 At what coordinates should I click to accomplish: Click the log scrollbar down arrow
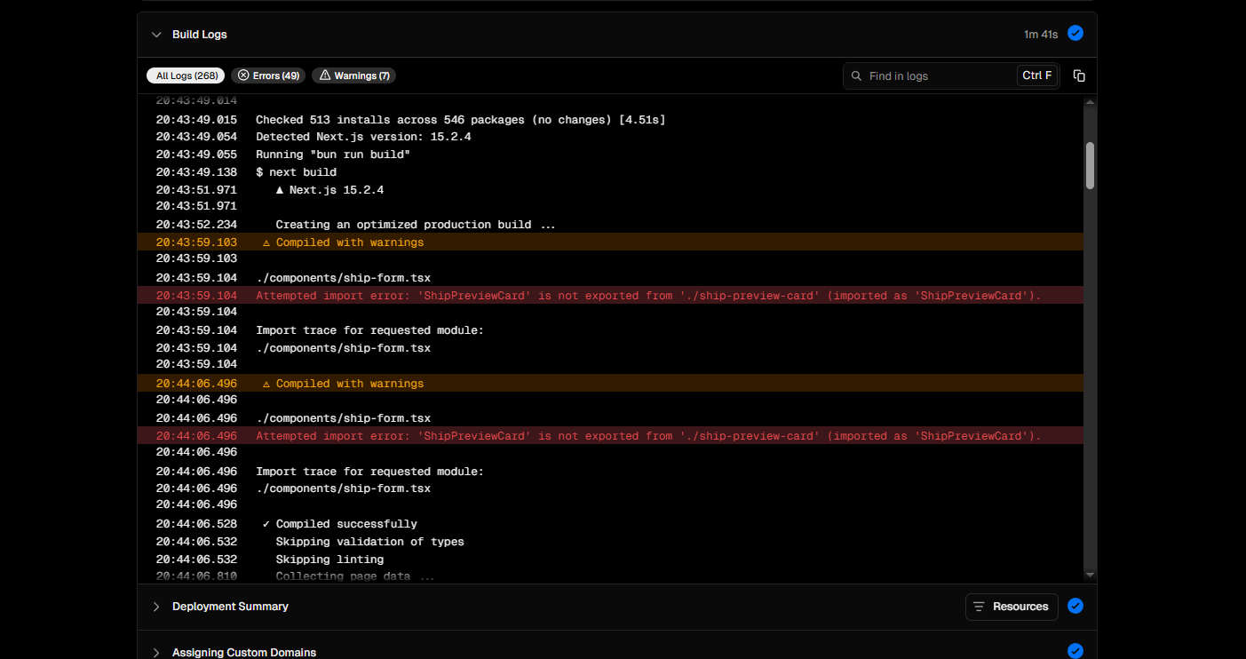[x=1090, y=576]
